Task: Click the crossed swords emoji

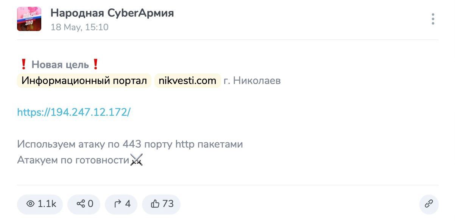Action: tap(136, 160)
